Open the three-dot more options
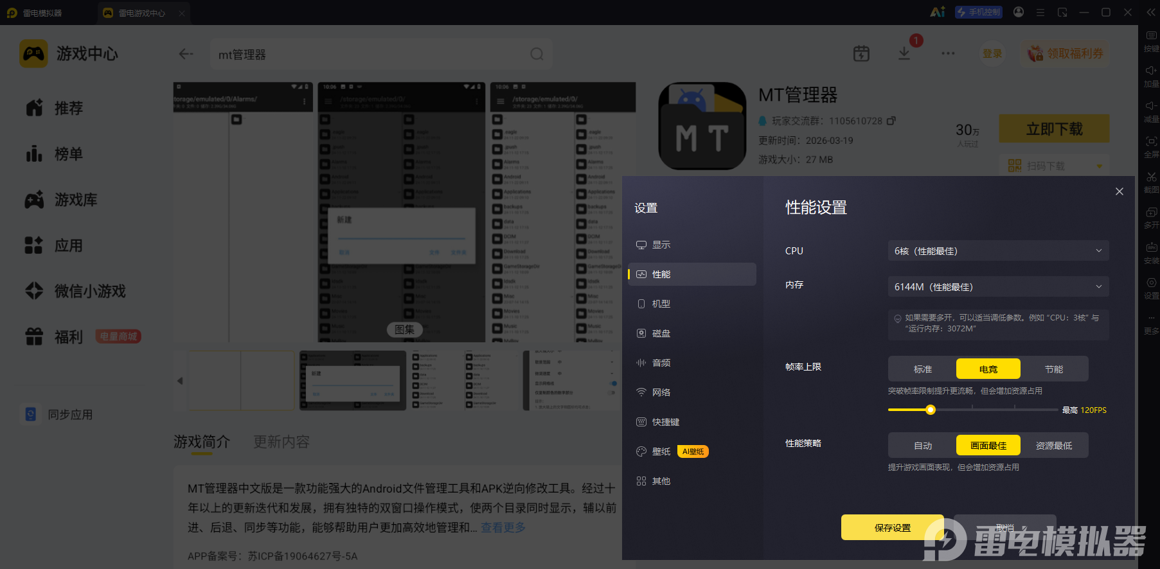The image size is (1160, 569). (x=948, y=53)
